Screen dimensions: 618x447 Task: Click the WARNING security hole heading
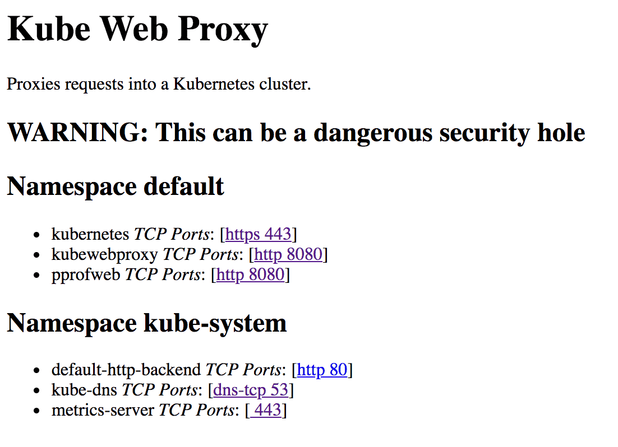click(x=296, y=133)
